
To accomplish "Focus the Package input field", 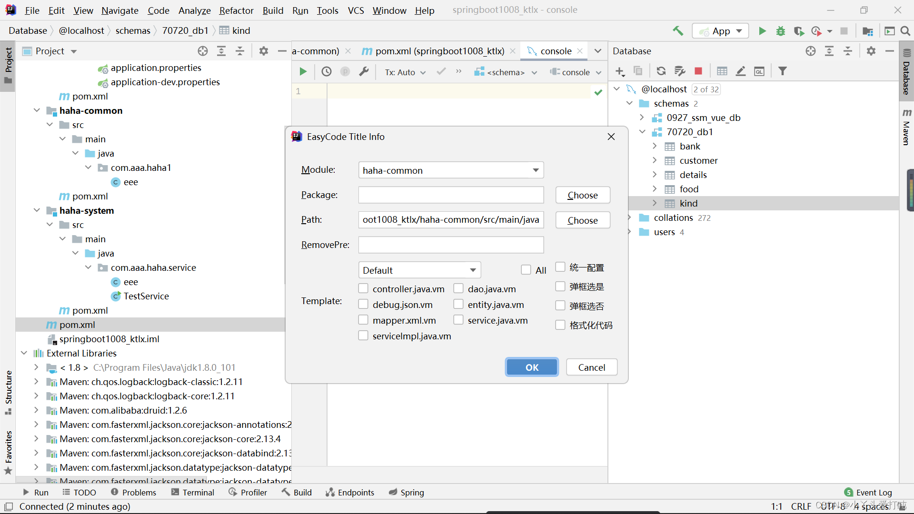I will 451,195.
